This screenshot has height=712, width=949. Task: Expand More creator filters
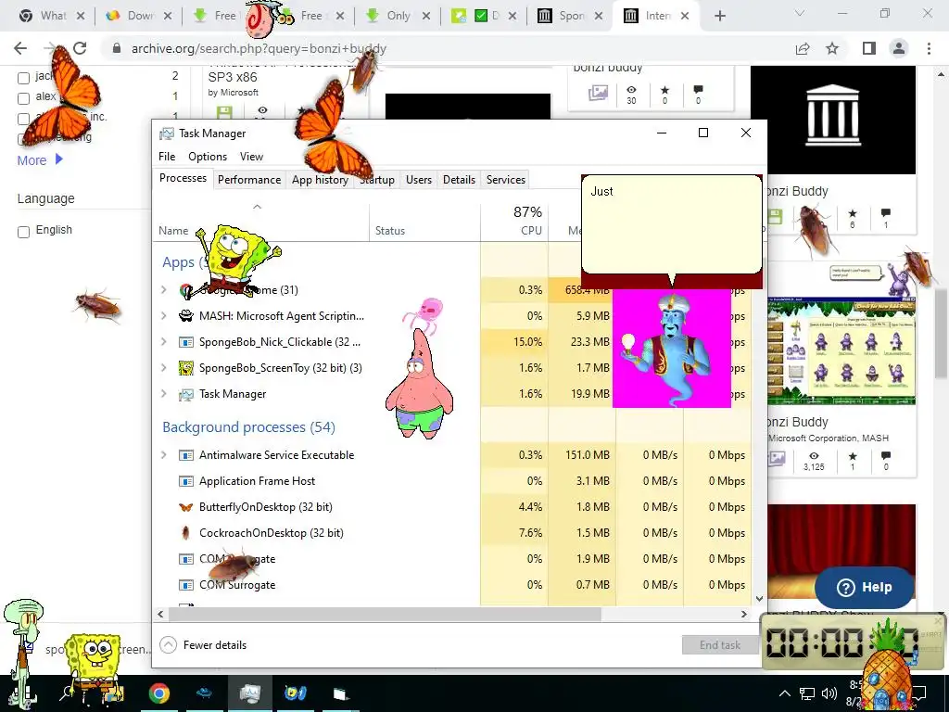pyautogui.click(x=40, y=160)
